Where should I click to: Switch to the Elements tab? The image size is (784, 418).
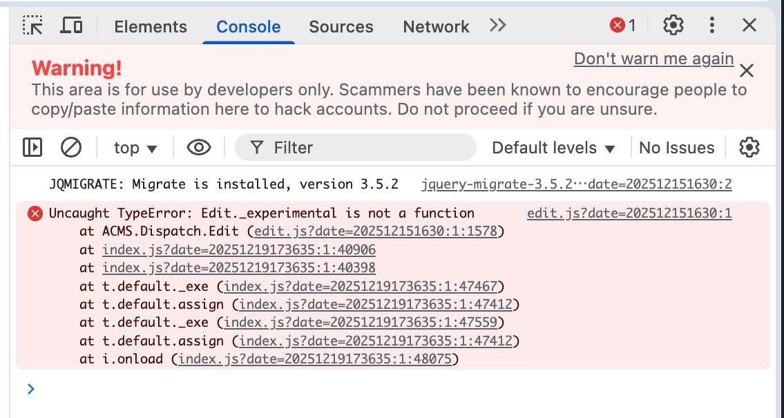(x=151, y=27)
